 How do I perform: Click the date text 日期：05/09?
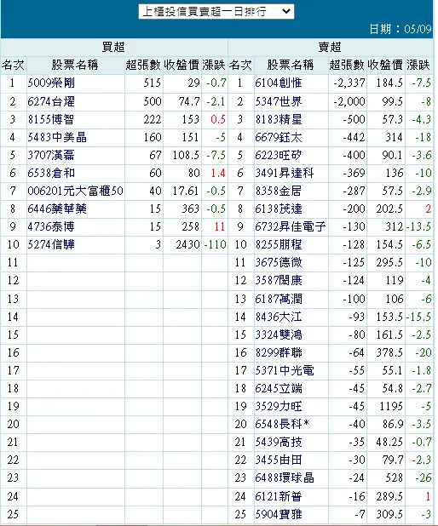[x=401, y=29]
